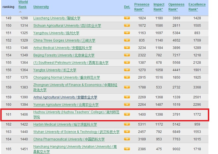The image size is (218, 154).
Task: Open details icon for Sichuan Agricultural University
Action: [x=127, y=25]
